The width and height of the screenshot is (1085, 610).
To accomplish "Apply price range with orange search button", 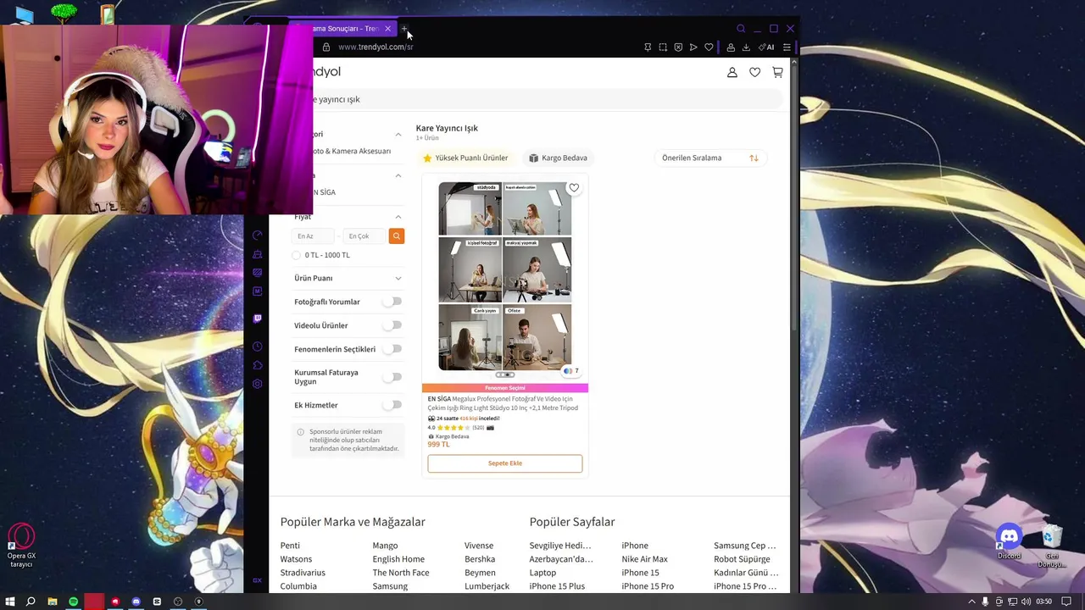I will coord(396,236).
